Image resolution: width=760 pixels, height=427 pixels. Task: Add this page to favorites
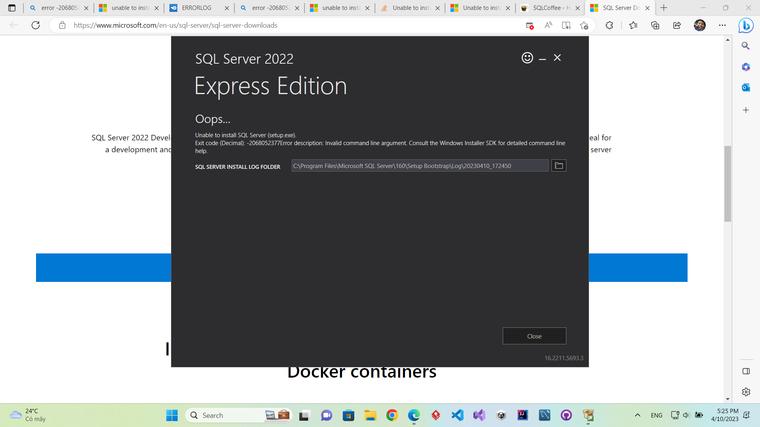(584, 25)
